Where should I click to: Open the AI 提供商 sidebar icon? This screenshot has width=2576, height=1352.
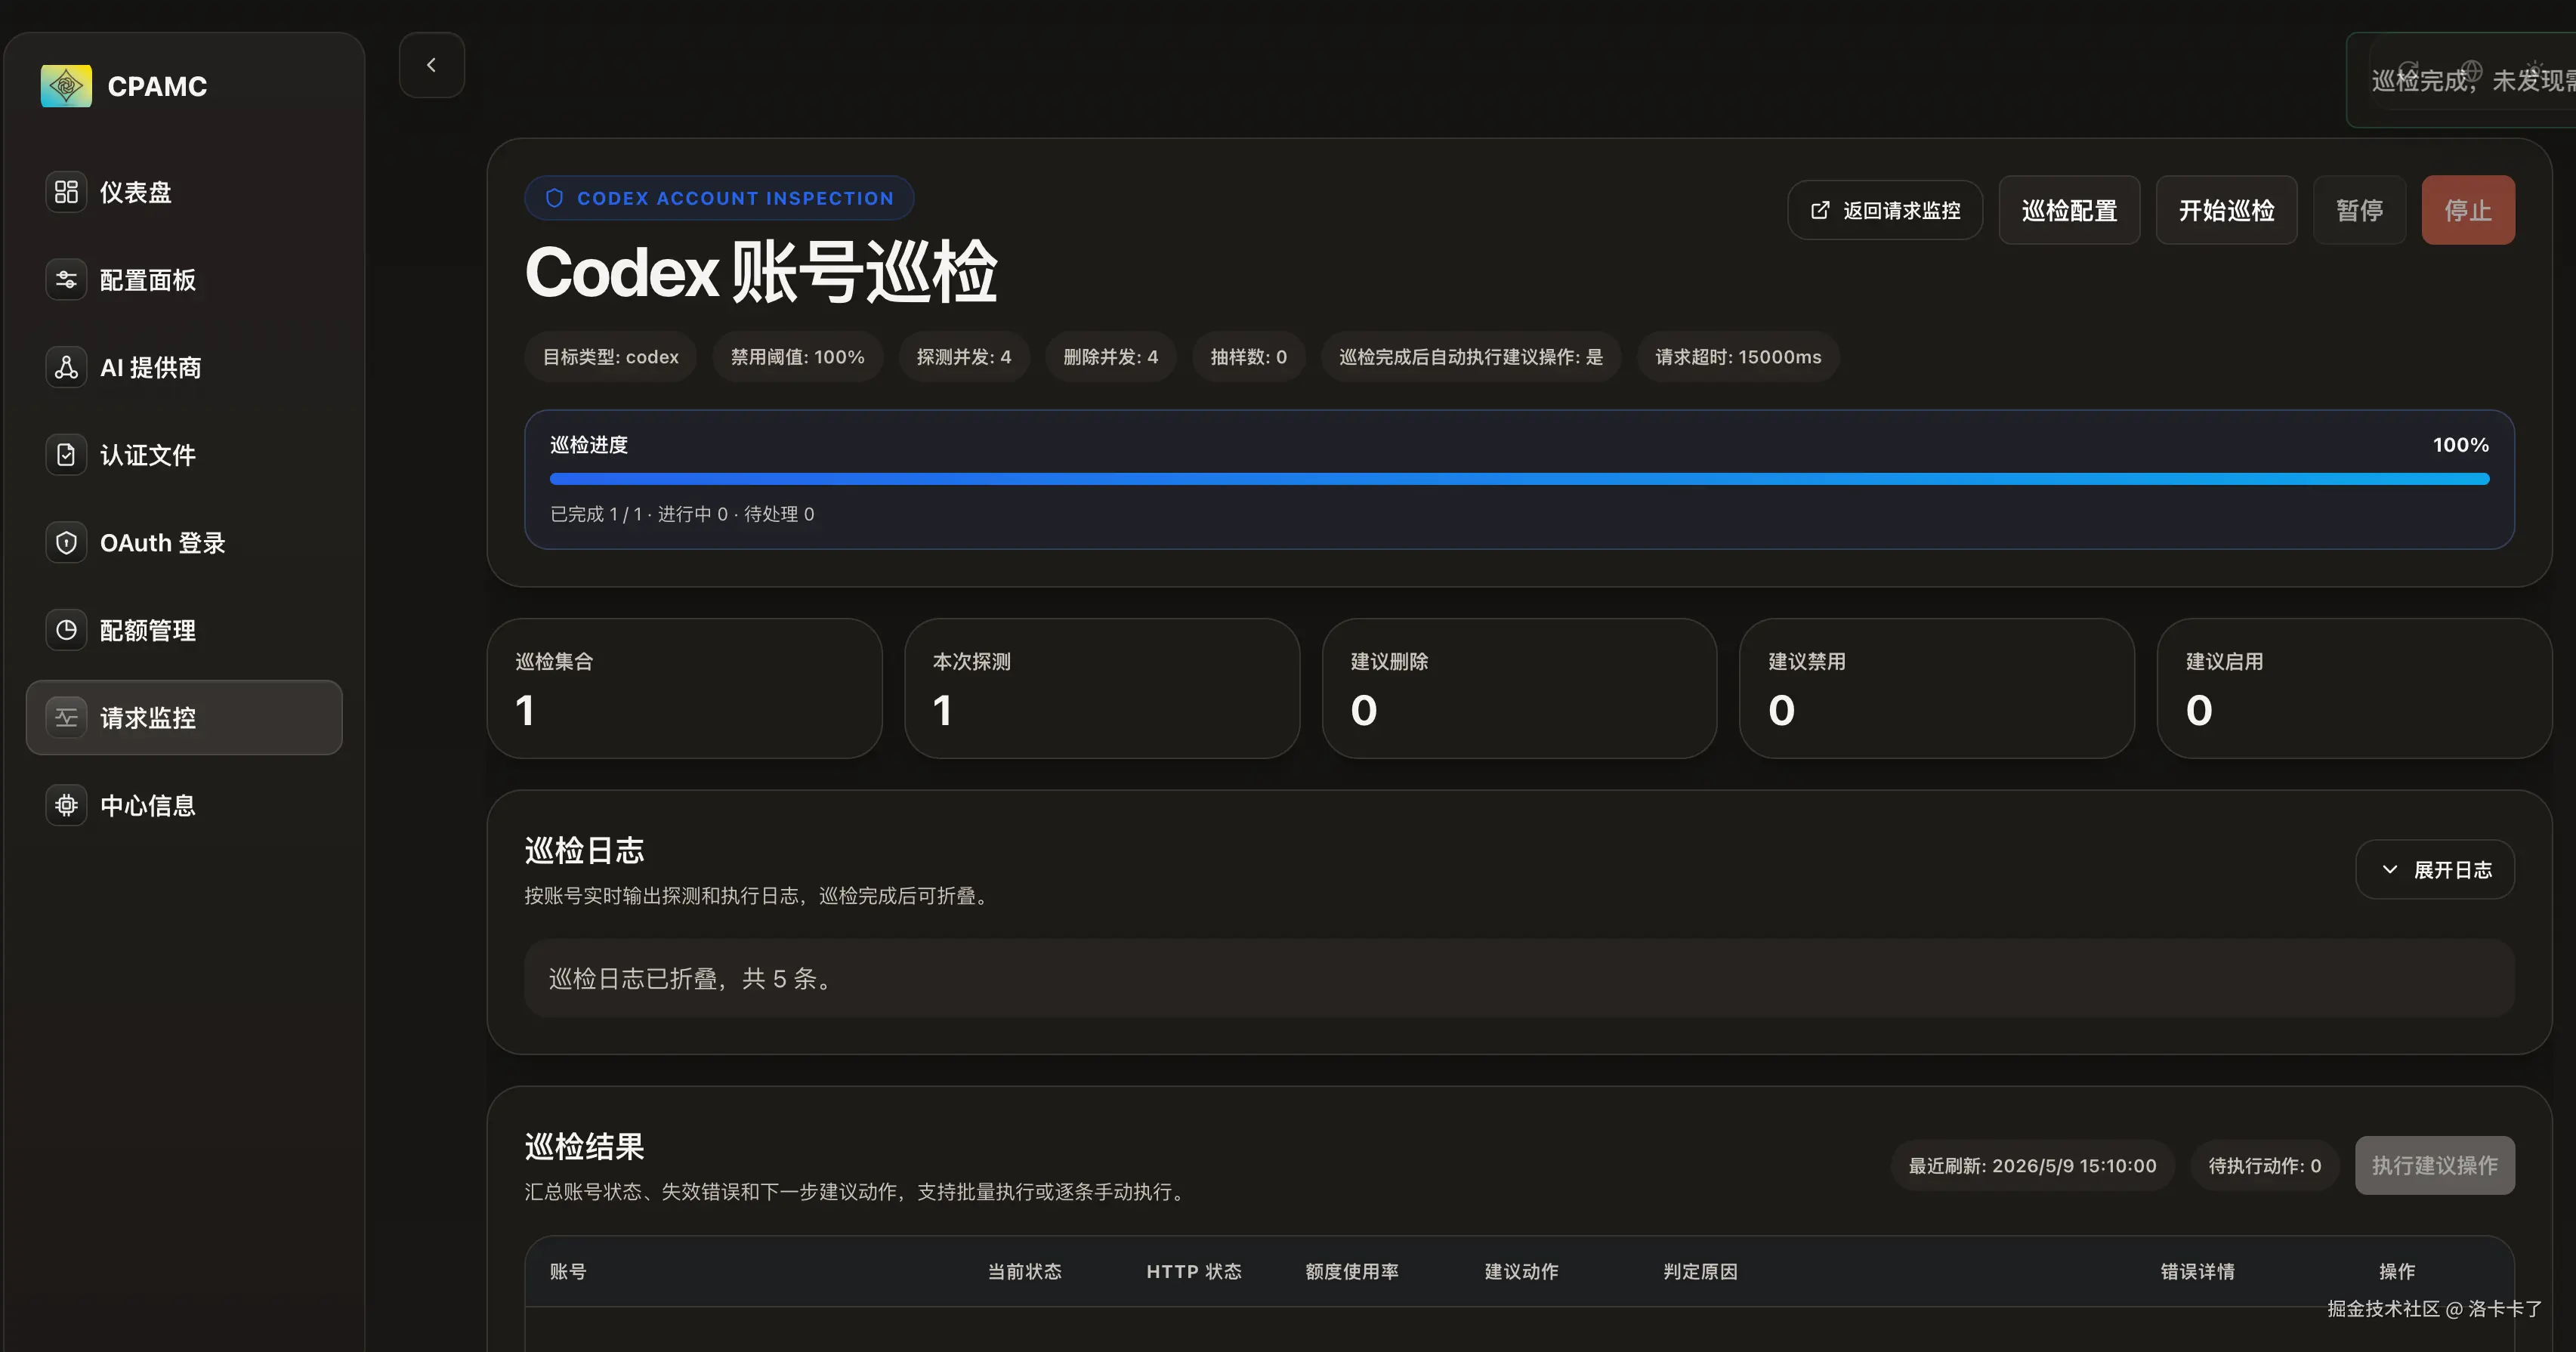click(x=66, y=367)
